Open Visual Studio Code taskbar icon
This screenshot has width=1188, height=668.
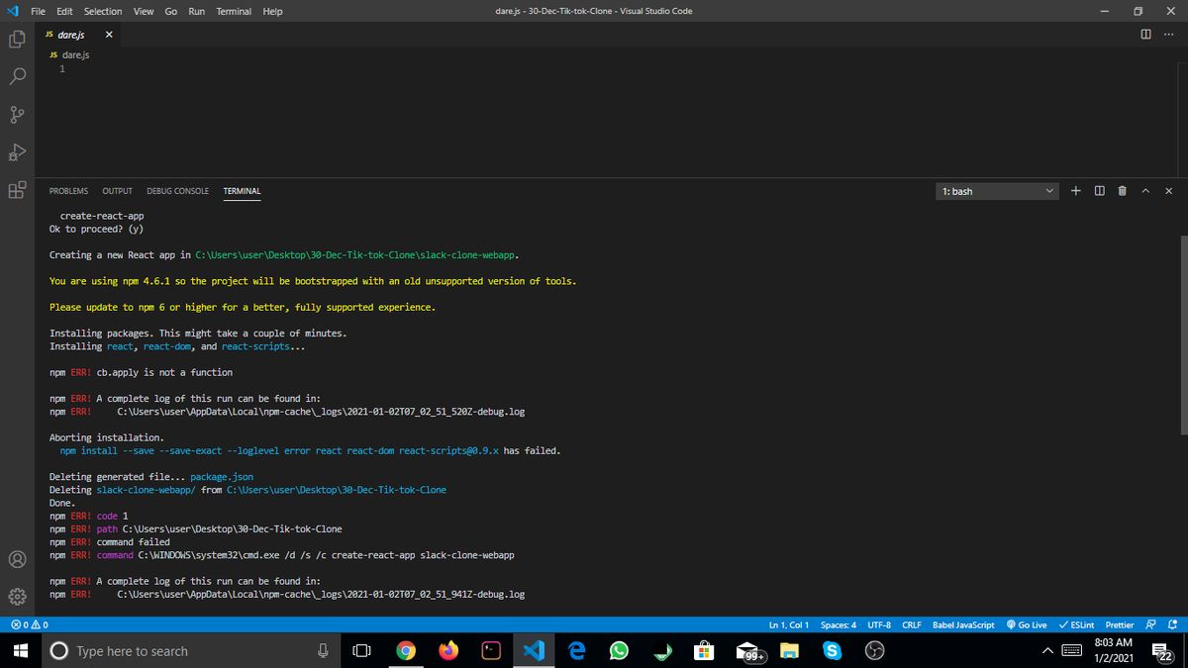pos(534,650)
